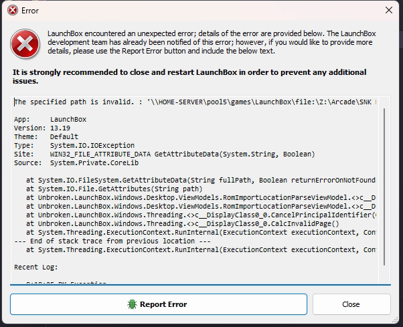Viewport: 403px width, 327px height.
Task: Click 'The specified path is invalid.' line
Action: pyautogui.click(x=195, y=102)
